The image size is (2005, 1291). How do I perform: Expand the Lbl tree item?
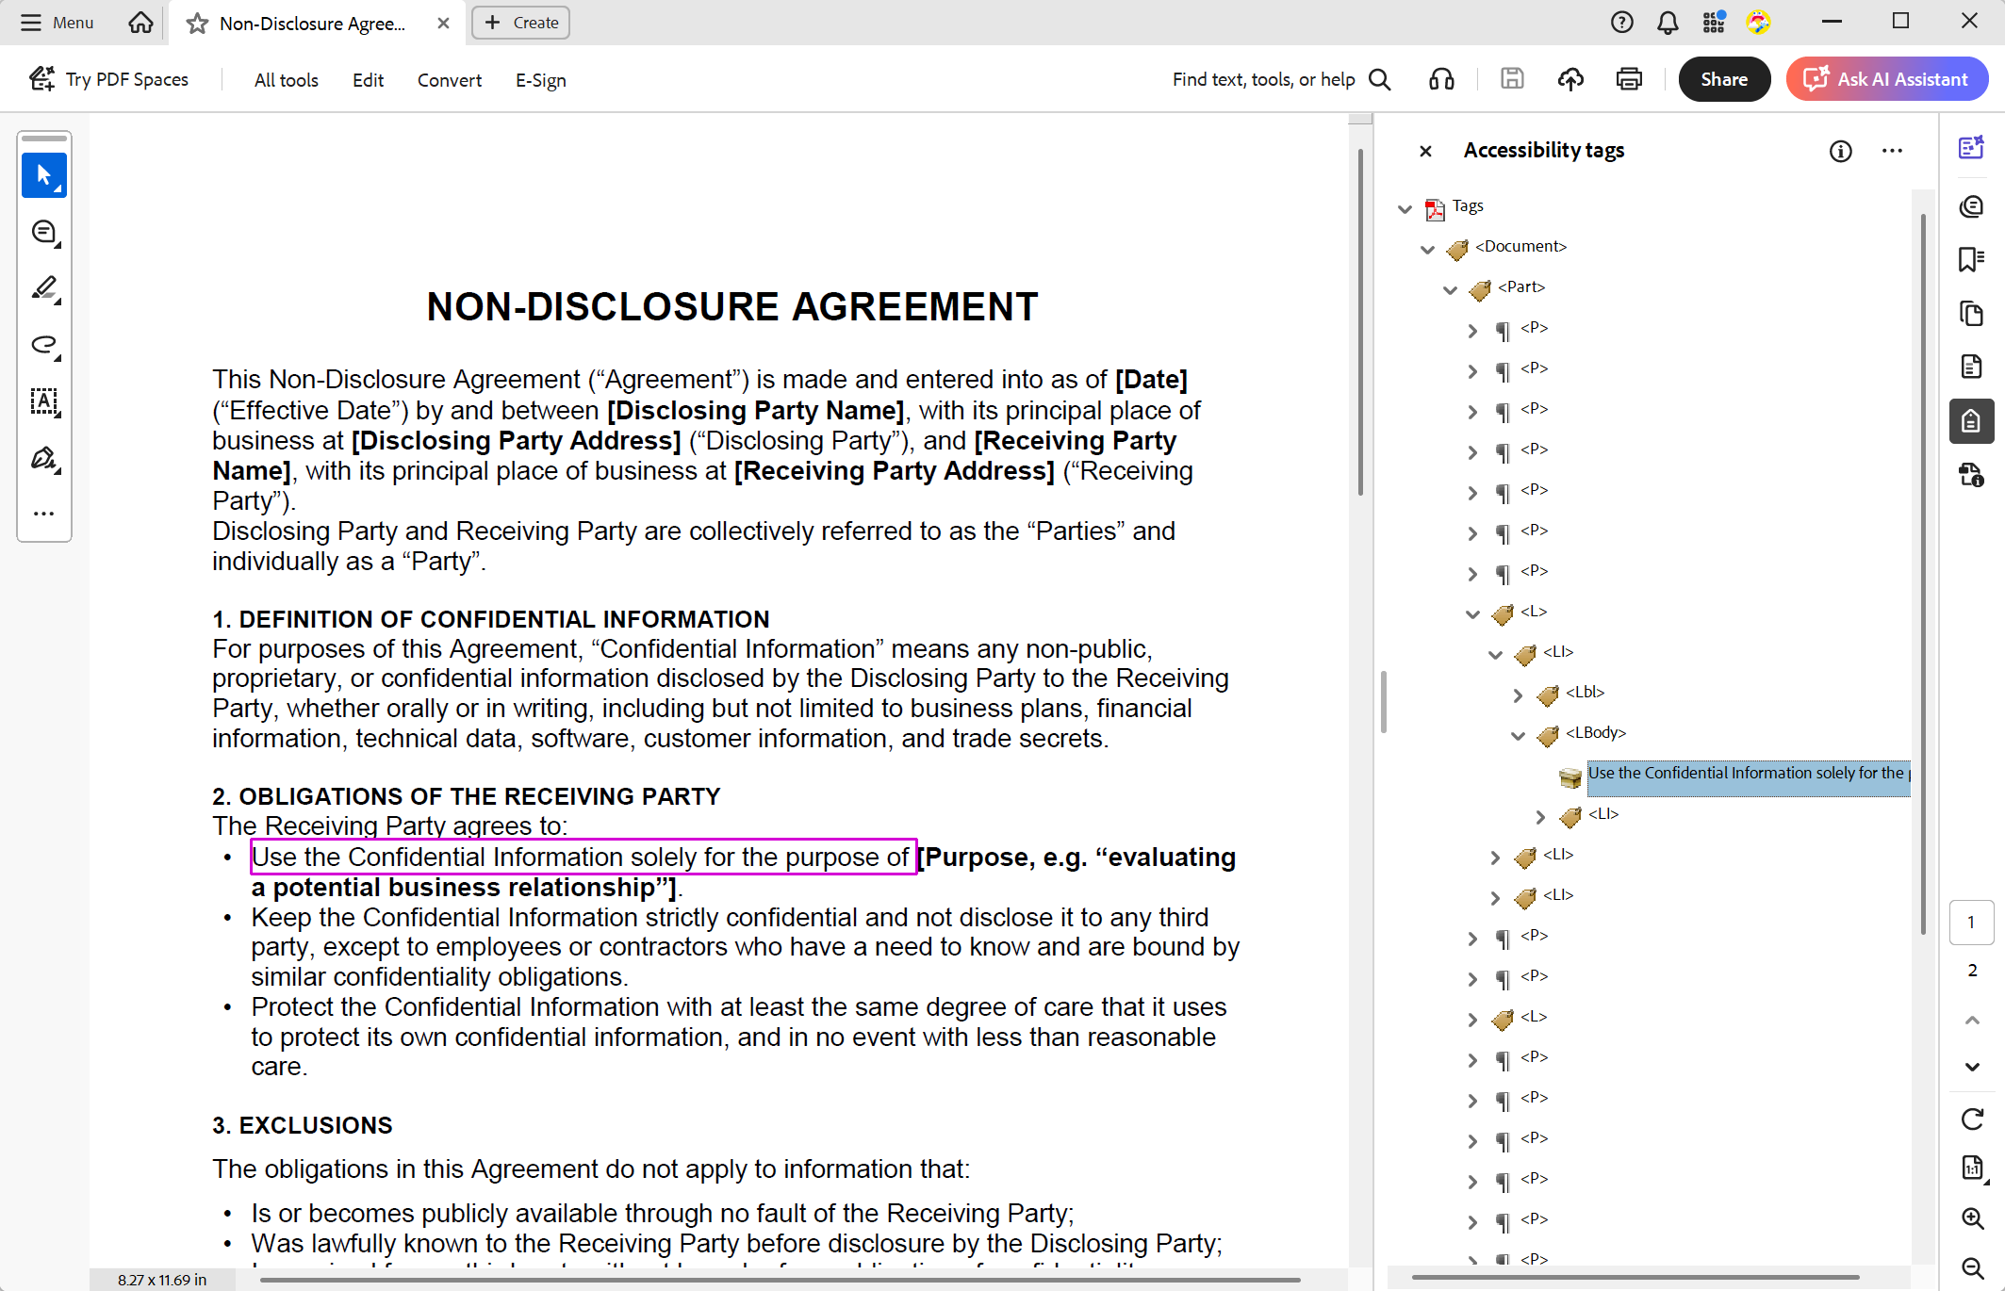point(1518,695)
